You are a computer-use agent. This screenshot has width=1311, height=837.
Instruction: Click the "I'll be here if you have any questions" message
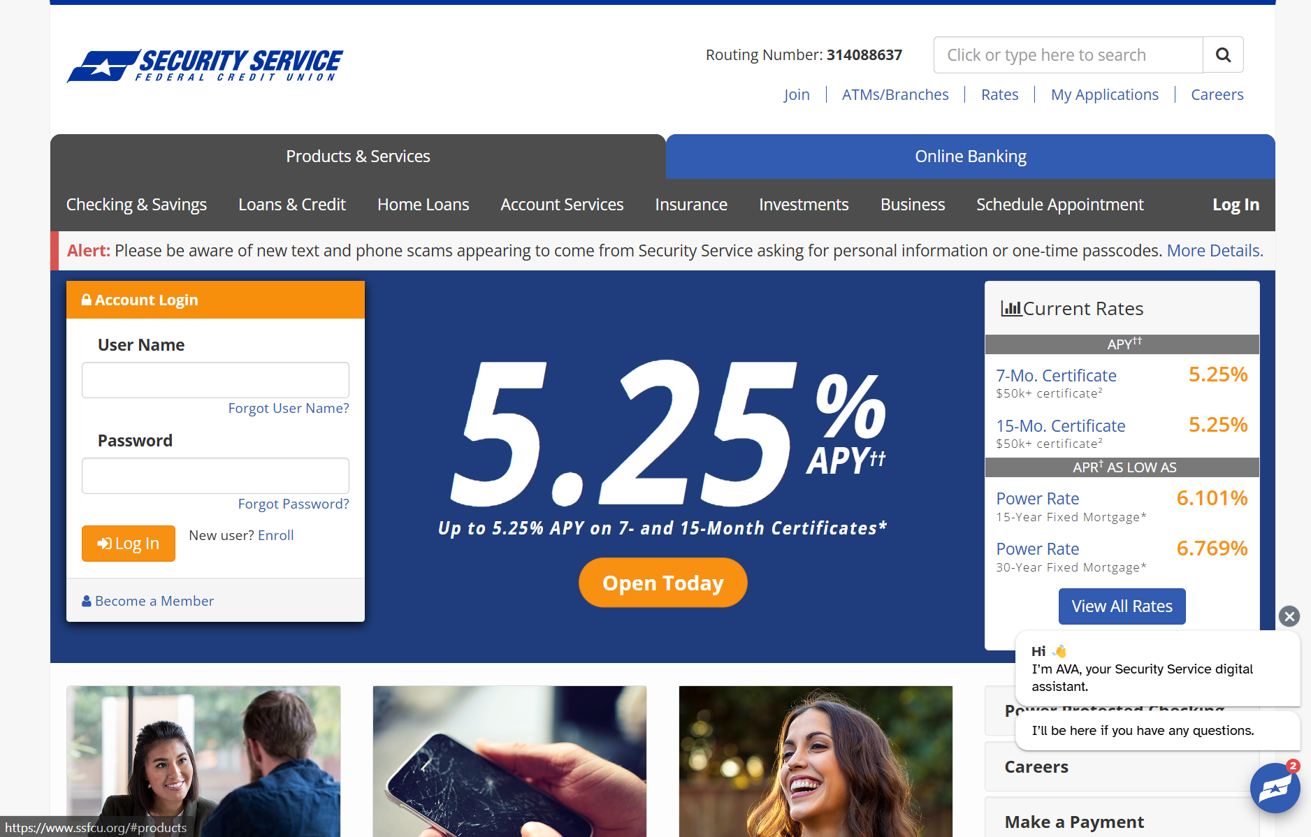(x=1157, y=731)
